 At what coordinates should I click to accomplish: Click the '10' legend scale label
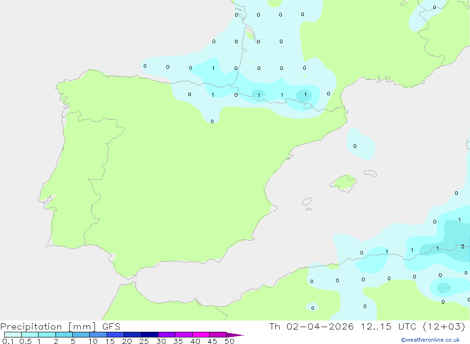tap(93, 341)
